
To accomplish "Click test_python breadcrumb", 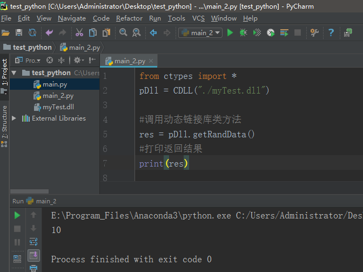I will [x=28, y=48].
